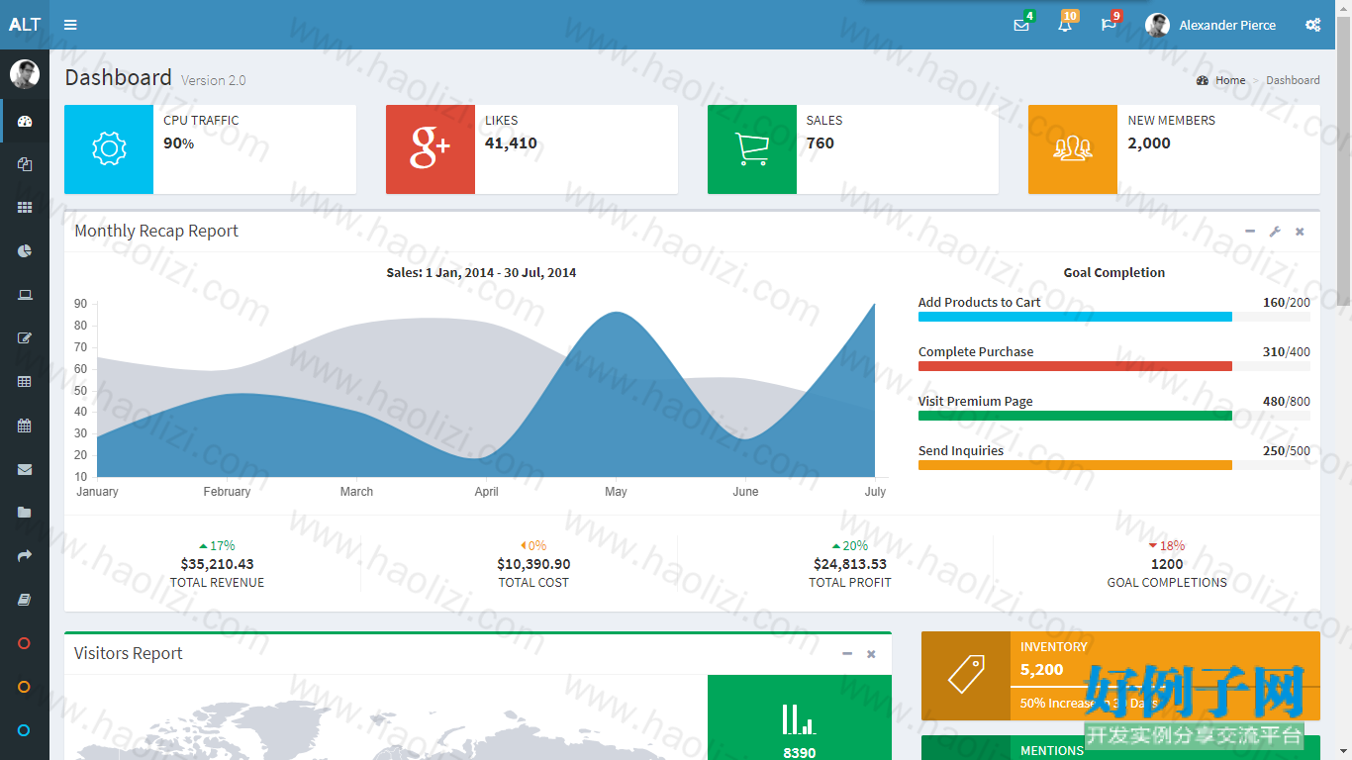Click the ALT logo
The height and width of the screenshot is (760, 1352).
(x=25, y=25)
